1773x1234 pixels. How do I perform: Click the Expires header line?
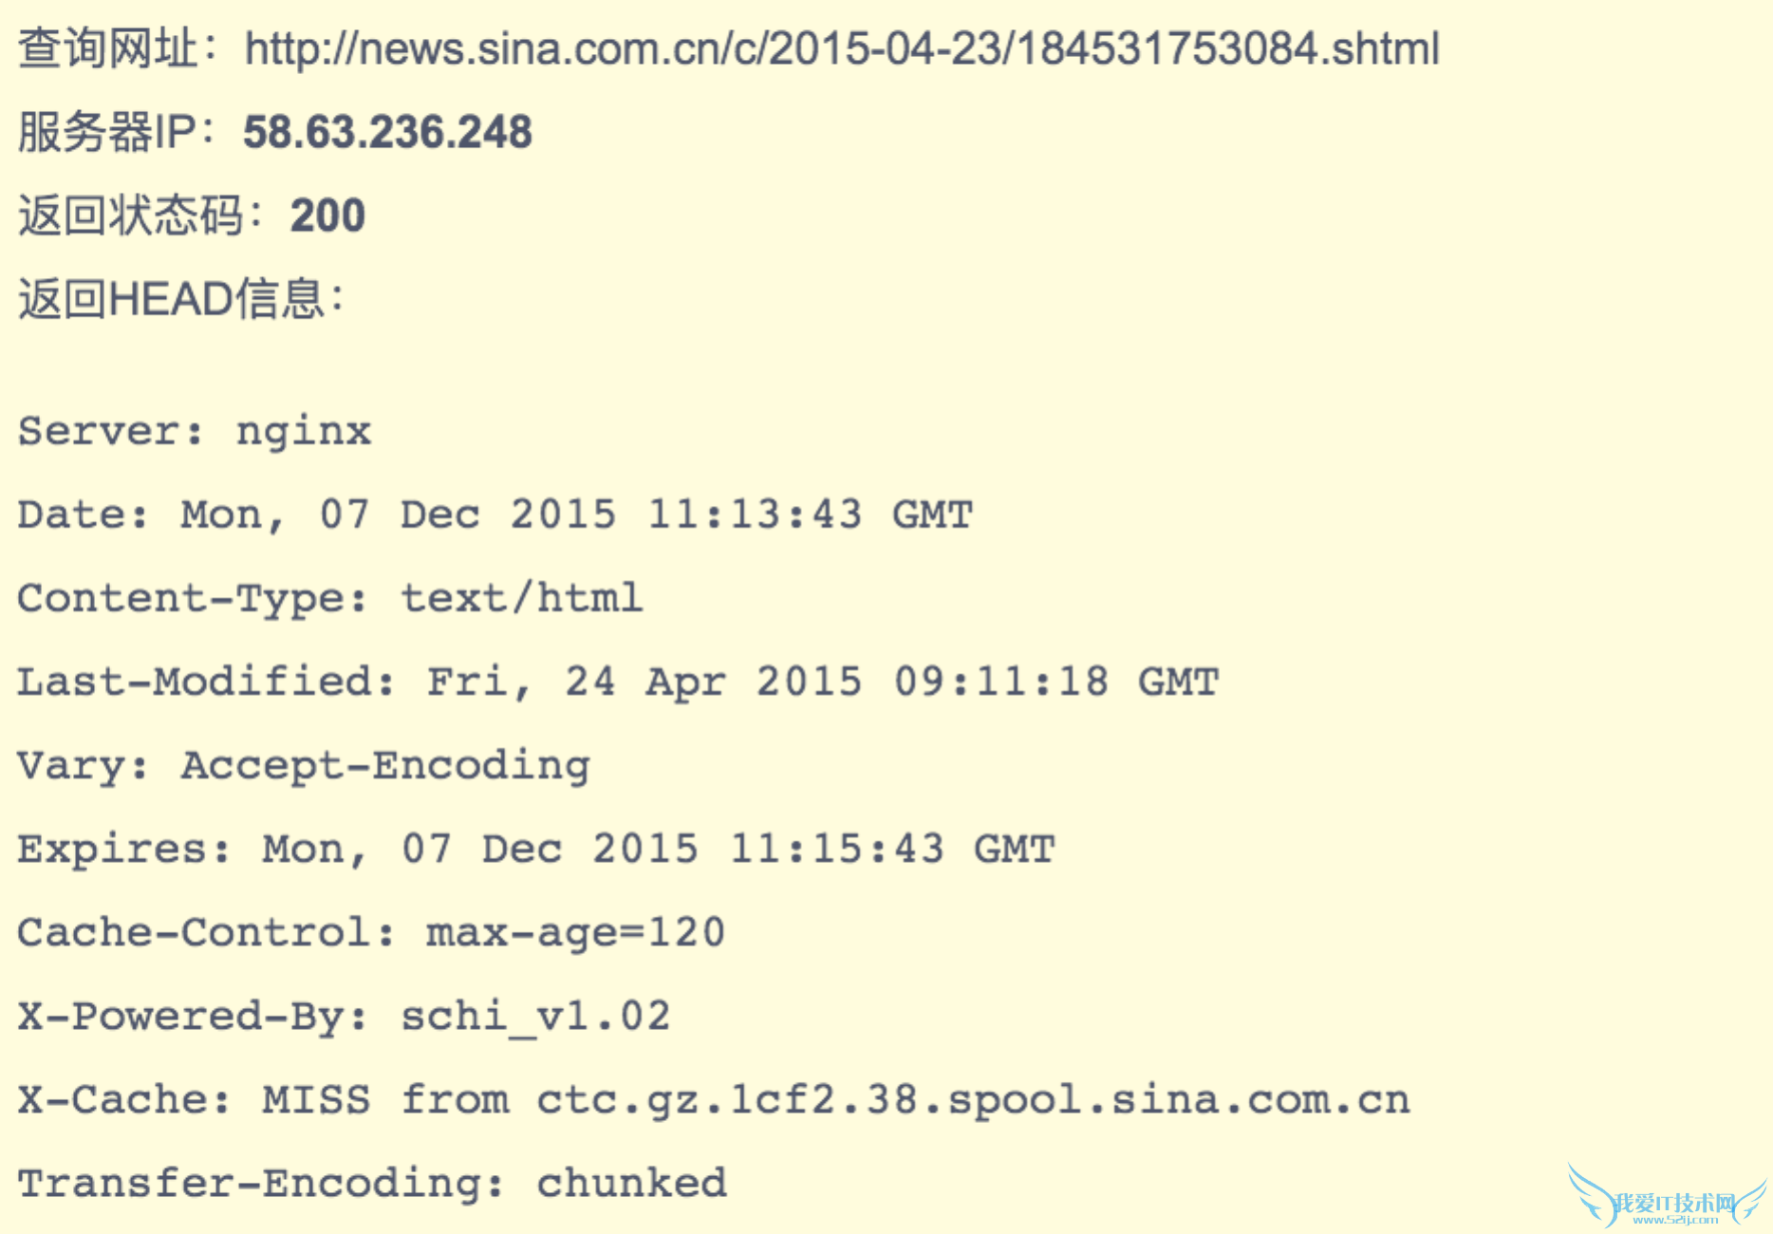(535, 850)
